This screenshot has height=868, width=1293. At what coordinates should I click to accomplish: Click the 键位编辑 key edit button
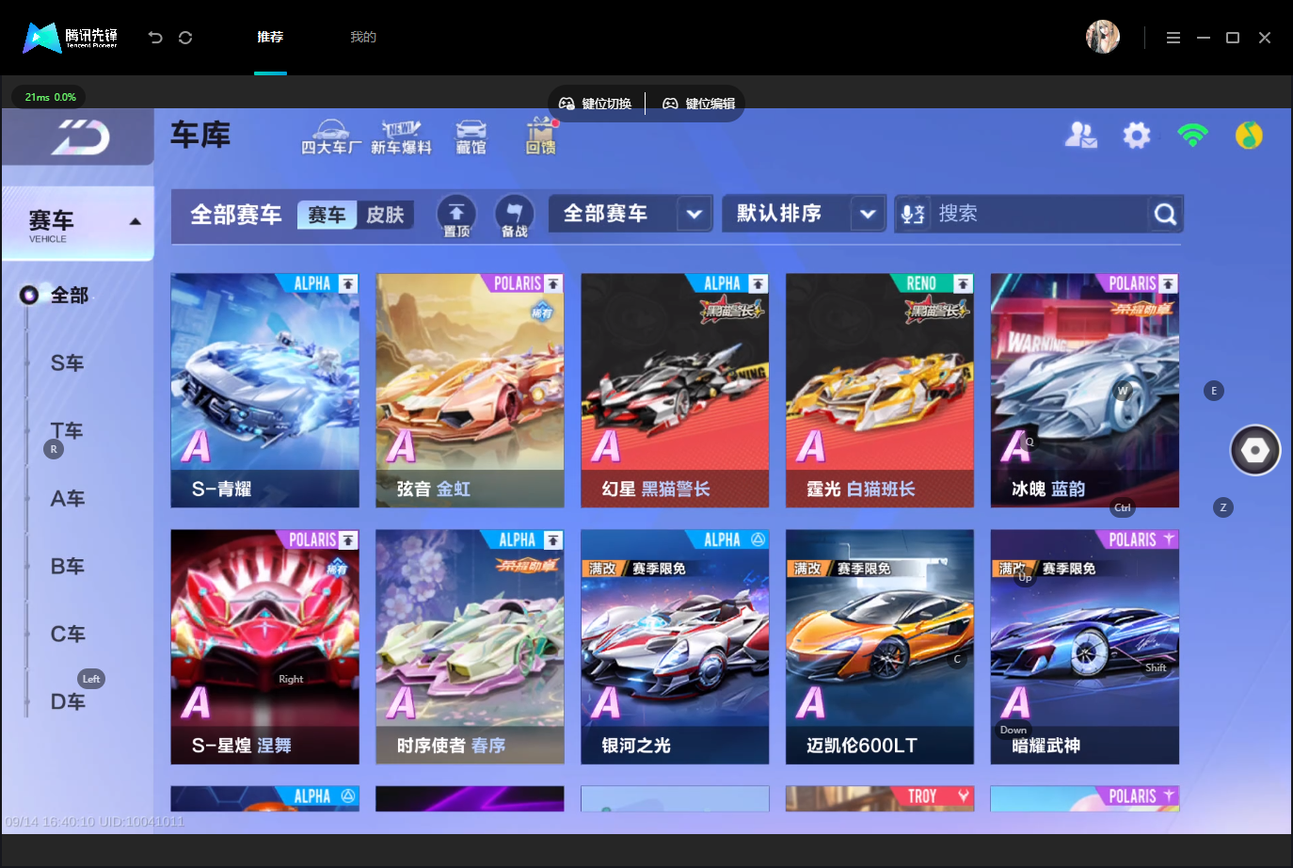point(698,104)
